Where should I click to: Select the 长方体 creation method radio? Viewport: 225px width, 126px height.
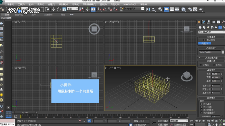click(x=214, y=65)
